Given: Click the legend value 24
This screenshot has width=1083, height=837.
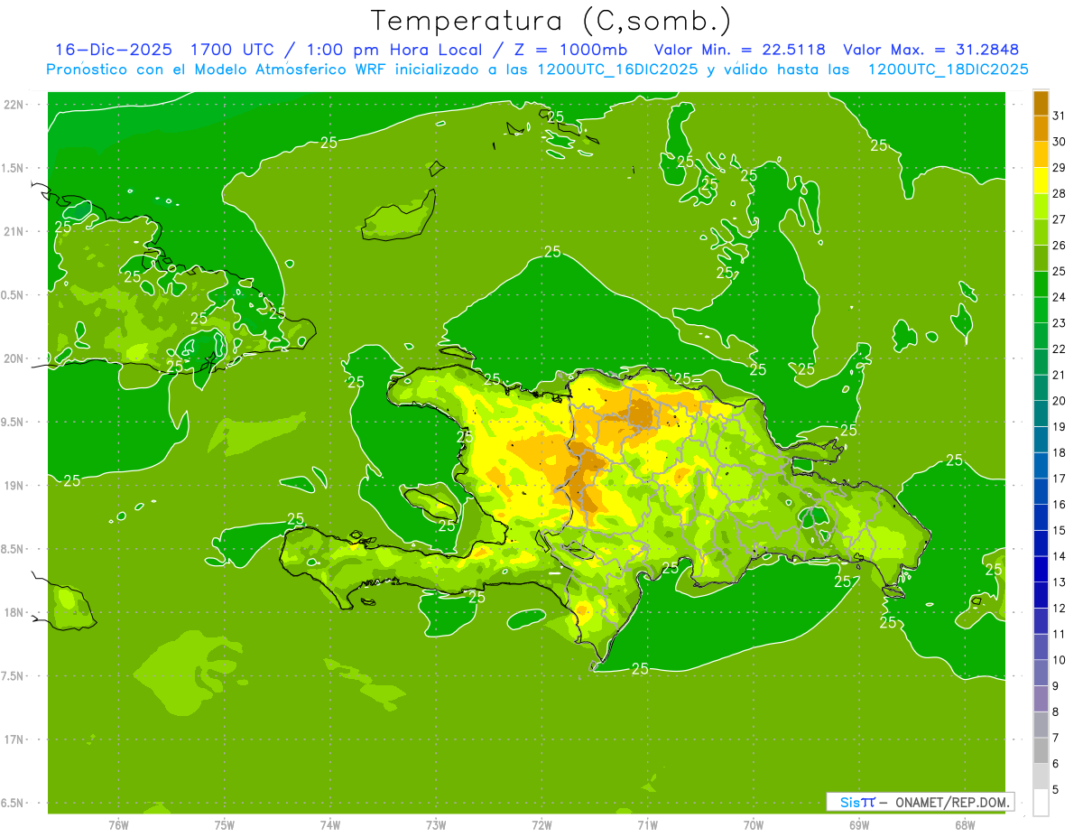Looking at the screenshot, I should [1060, 297].
